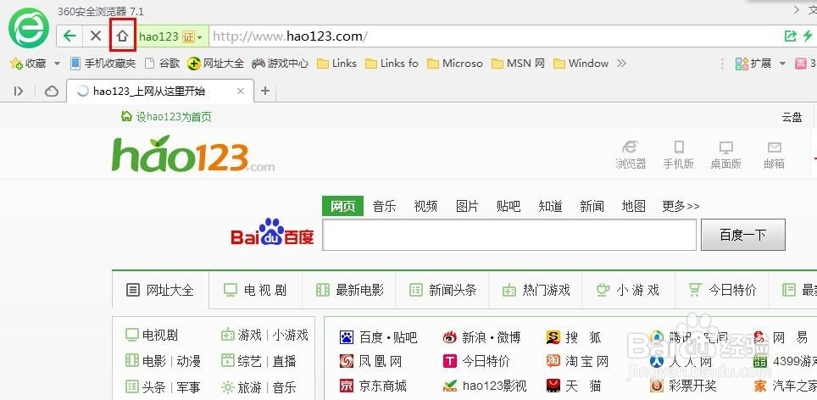
Task: Select the hao123_上网从这里开始 tab
Action: tap(160, 92)
